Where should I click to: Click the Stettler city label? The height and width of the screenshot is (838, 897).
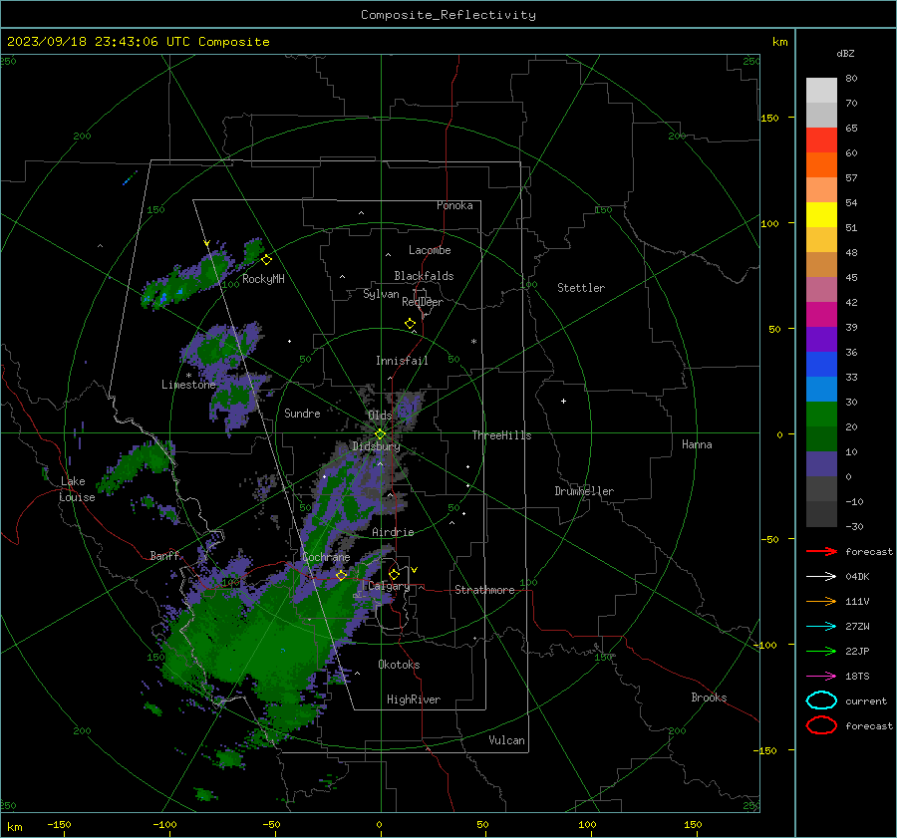(581, 288)
